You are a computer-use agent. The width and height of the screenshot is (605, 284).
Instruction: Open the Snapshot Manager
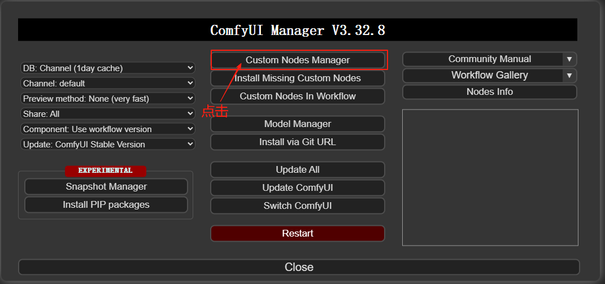pyautogui.click(x=106, y=186)
